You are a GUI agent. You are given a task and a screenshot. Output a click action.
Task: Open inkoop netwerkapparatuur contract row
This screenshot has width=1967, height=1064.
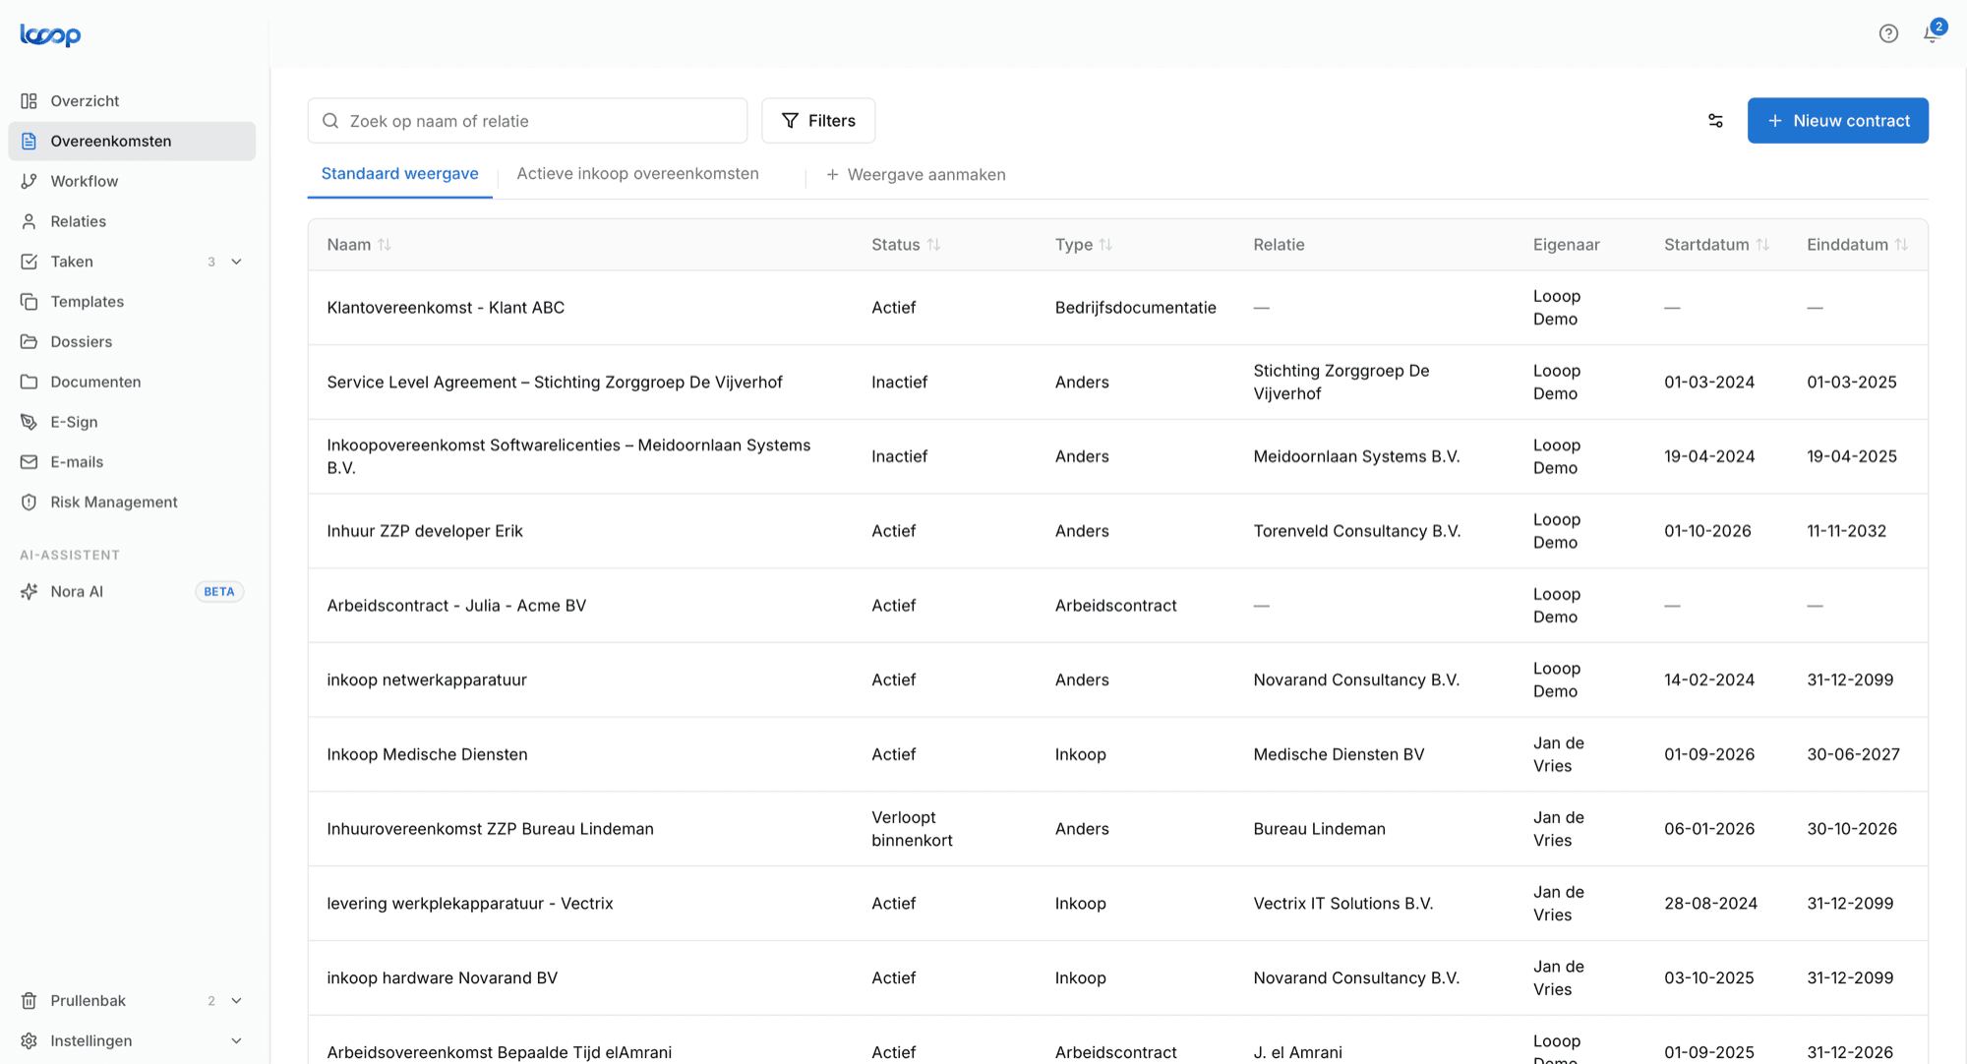1118,680
